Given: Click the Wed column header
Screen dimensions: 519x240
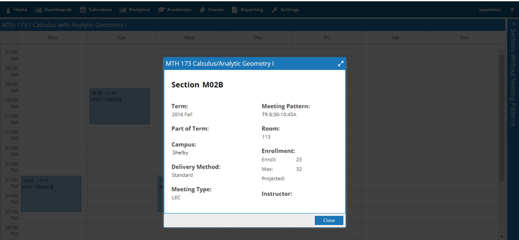Looking at the screenshot, I should (x=189, y=38).
